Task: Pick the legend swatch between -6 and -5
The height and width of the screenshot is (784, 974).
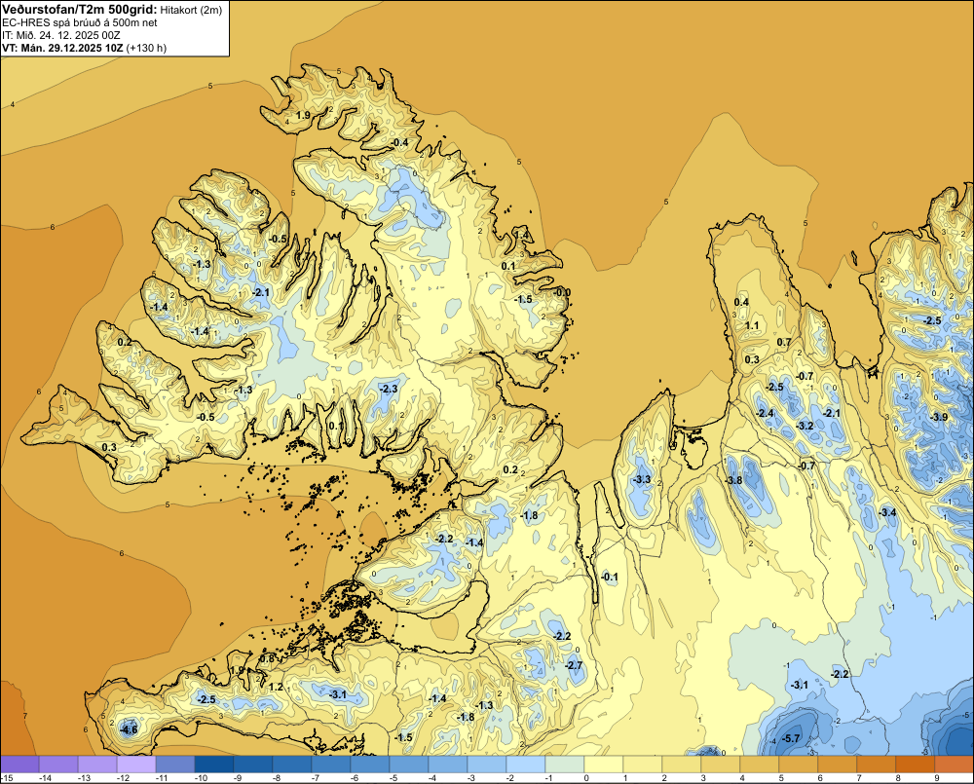Action: (370, 764)
